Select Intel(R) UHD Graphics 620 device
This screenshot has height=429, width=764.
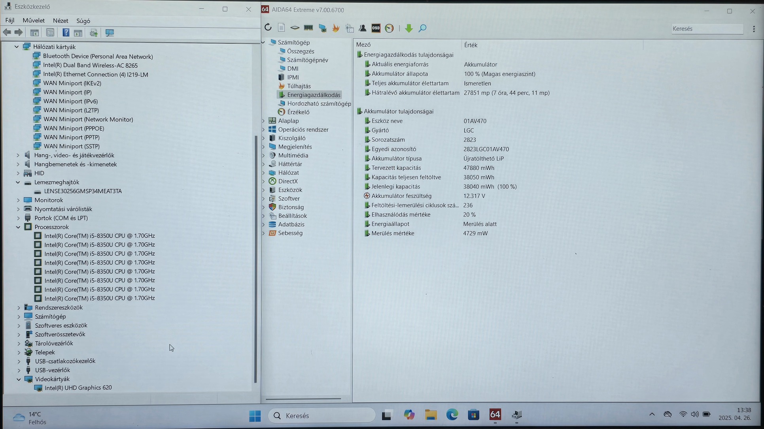pos(78,388)
